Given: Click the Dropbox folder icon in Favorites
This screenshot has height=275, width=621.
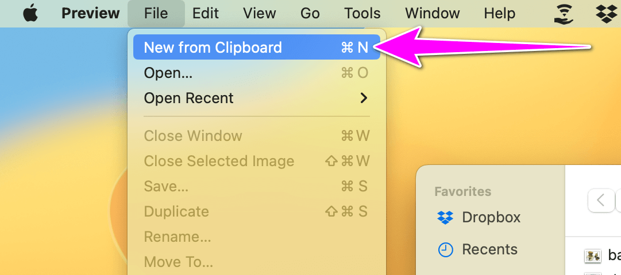Looking at the screenshot, I should [445, 218].
